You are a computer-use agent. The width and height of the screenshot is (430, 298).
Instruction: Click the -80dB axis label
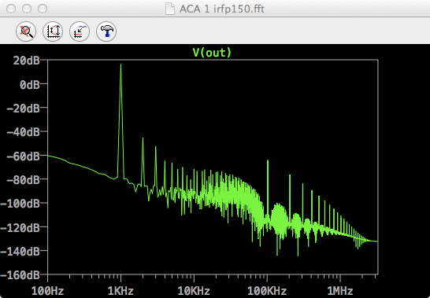(x=23, y=180)
